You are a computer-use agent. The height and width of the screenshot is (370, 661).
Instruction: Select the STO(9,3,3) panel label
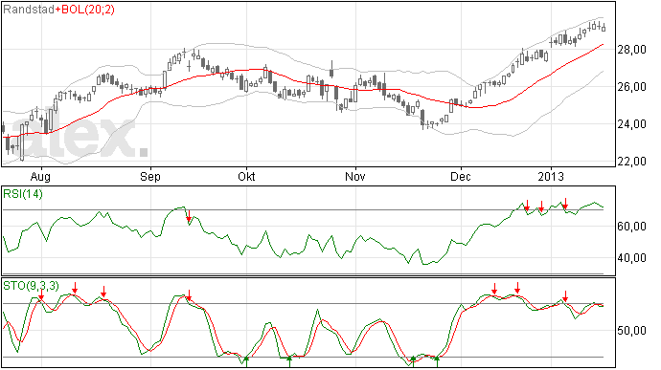point(31,286)
